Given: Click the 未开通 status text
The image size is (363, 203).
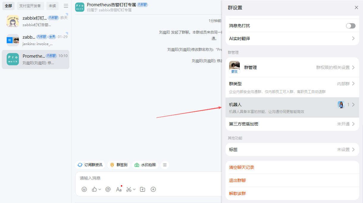Looking at the screenshot, I should click(343, 124).
